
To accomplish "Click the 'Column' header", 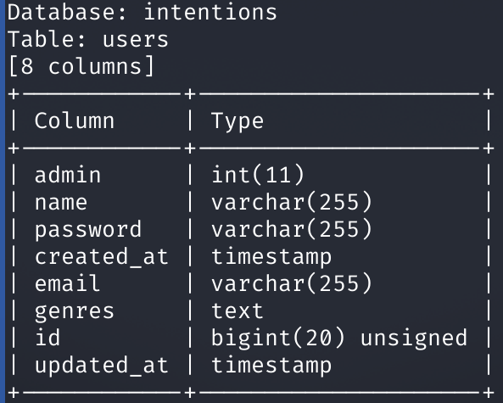I will pos(75,120).
